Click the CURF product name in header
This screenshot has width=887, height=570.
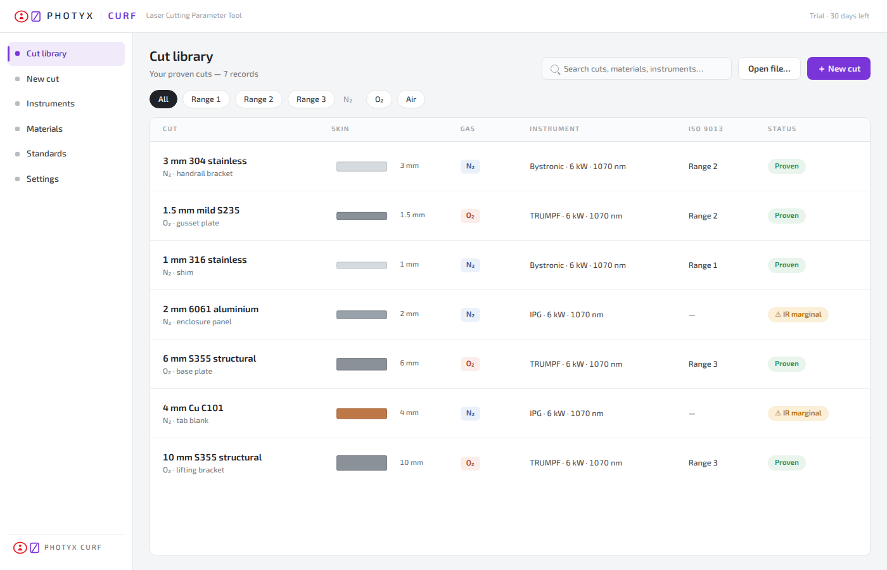point(122,16)
